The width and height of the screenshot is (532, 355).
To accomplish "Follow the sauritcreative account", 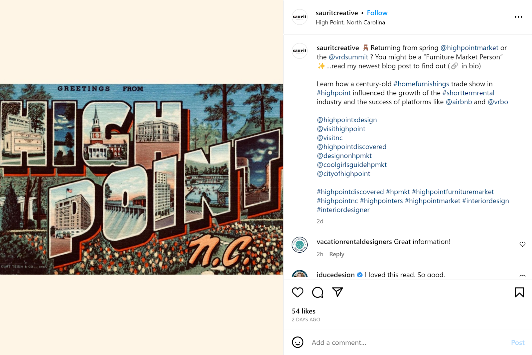I will 377,13.
